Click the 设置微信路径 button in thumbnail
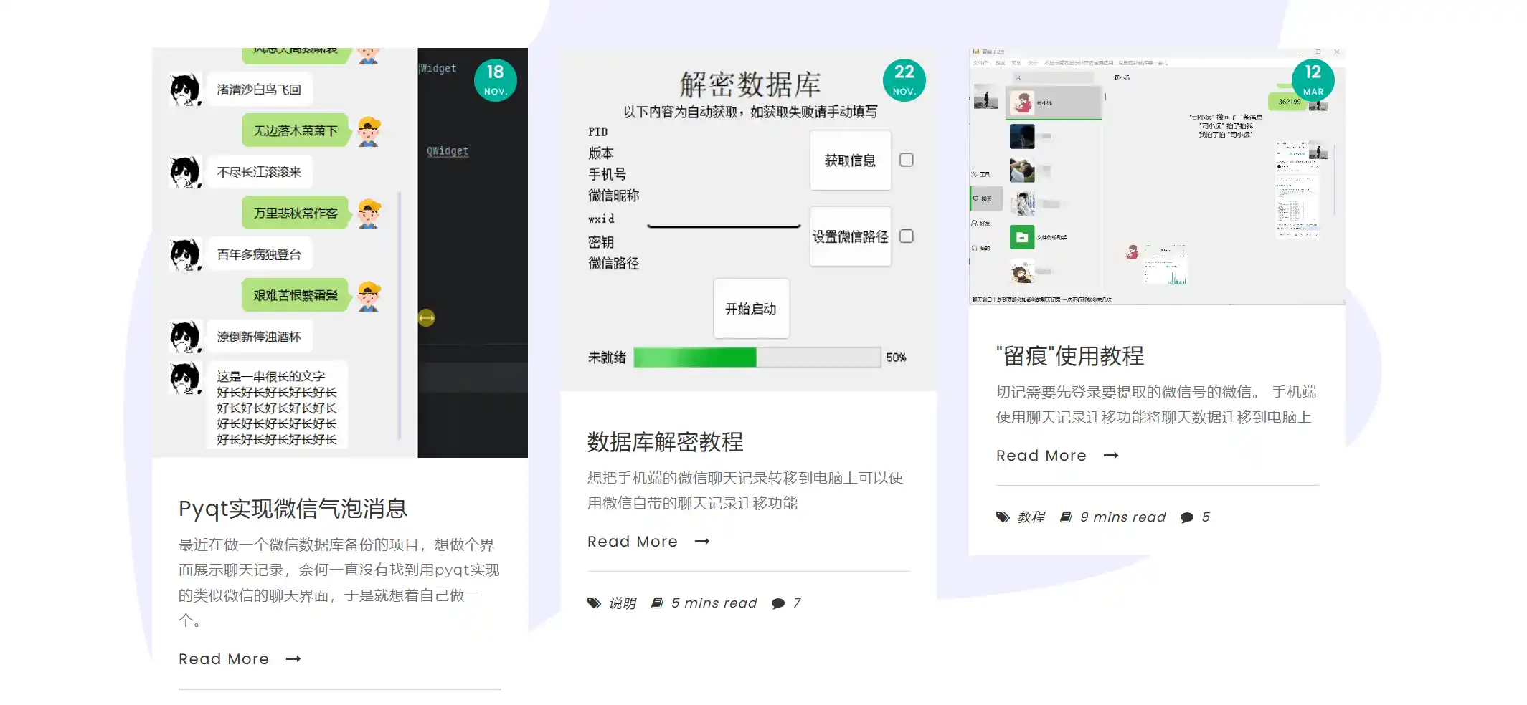This screenshot has width=1527, height=705. (x=851, y=236)
